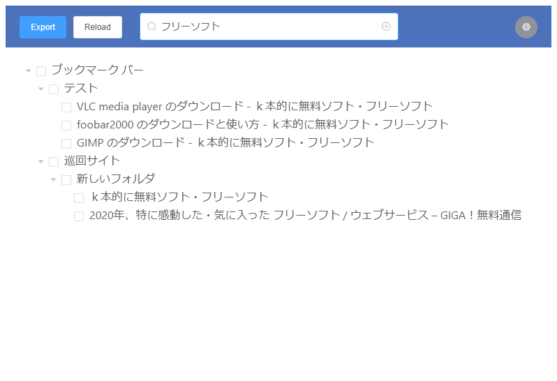Select the 巡回サイト folder label
The width and height of the screenshot is (557, 381).
point(92,160)
